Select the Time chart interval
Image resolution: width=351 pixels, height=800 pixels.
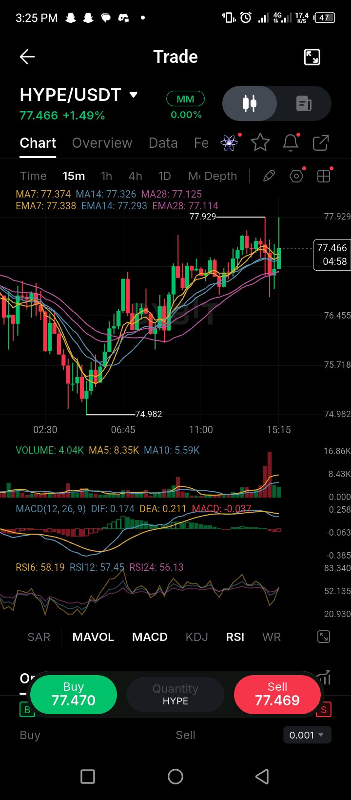point(33,176)
